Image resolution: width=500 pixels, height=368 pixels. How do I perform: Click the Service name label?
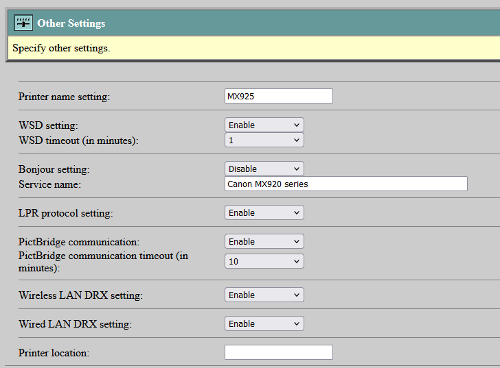(x=49, y=185)
